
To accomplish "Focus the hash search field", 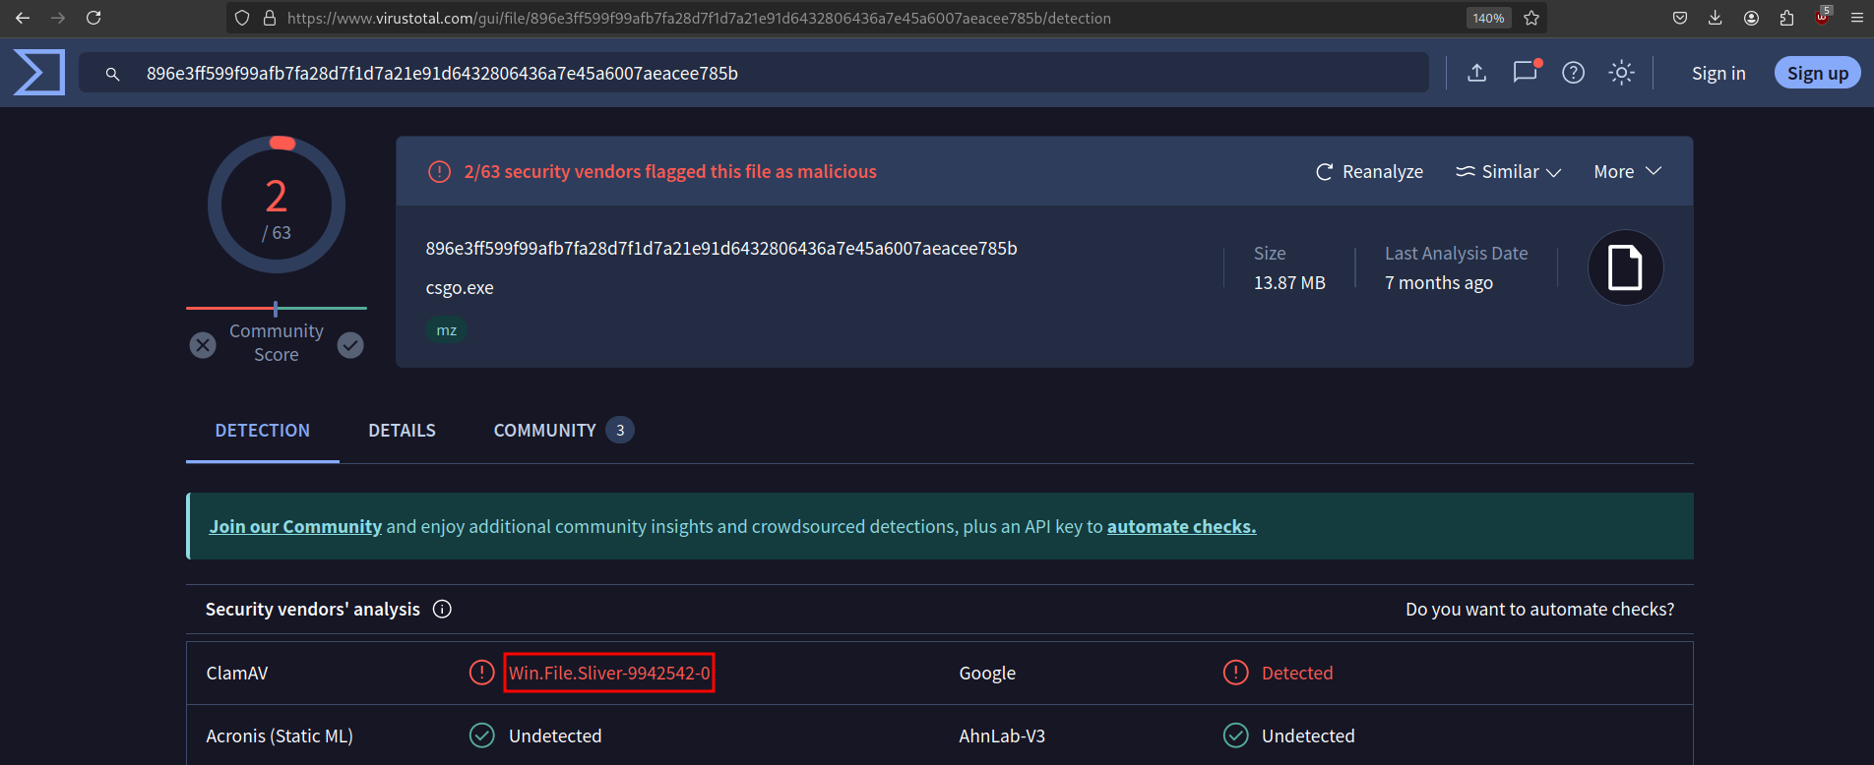I will (754, 73).
